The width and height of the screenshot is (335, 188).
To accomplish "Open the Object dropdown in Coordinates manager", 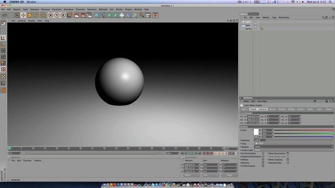I will 192,175.
